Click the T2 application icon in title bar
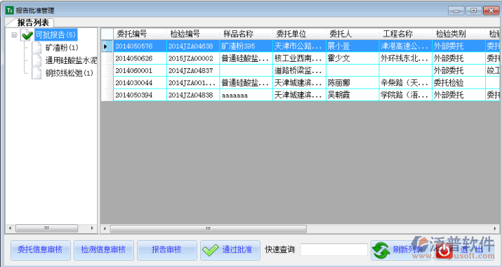This screenshot has width=502, height=267. pos(10,11)
